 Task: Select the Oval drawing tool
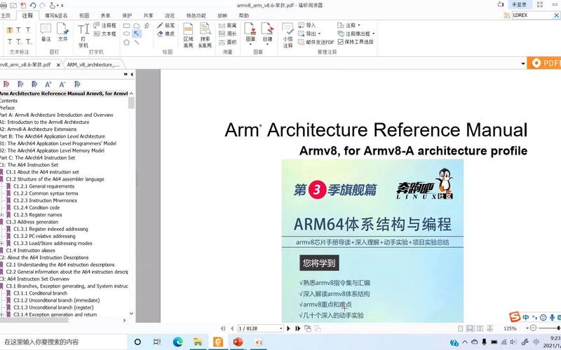click(x=127, y=34)
